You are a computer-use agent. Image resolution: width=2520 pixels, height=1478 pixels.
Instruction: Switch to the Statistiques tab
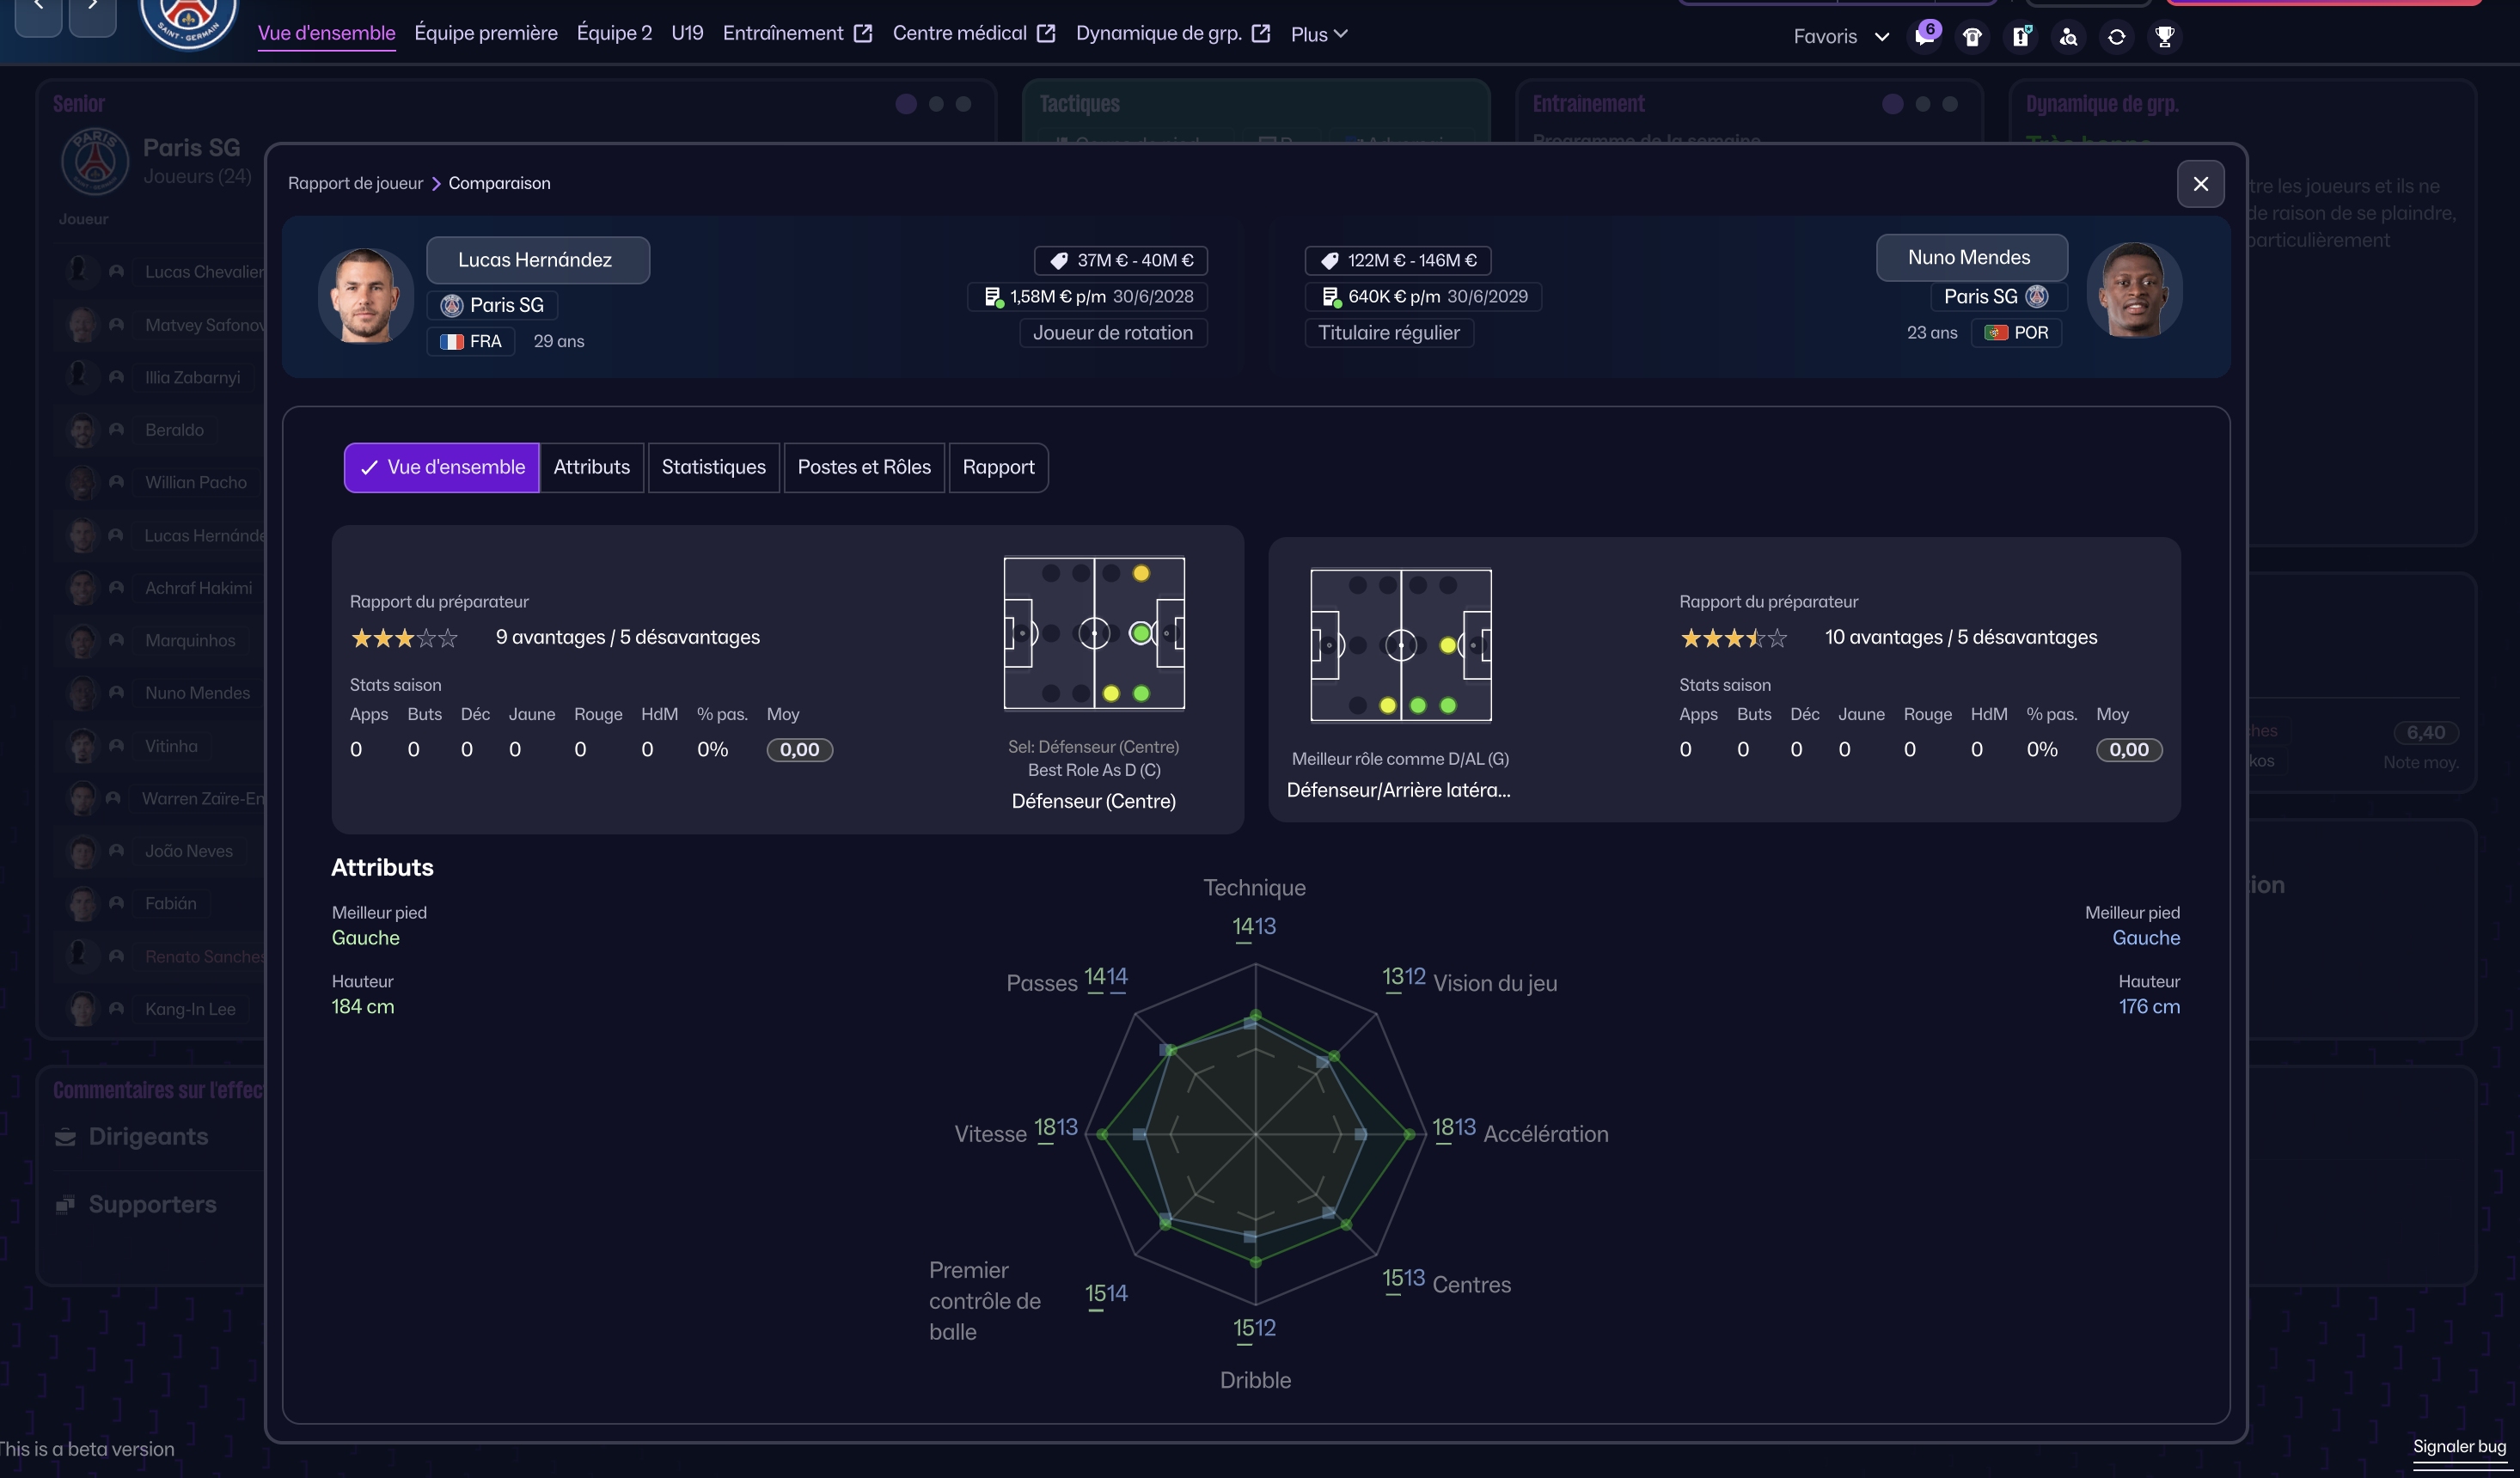coord(713,468)
